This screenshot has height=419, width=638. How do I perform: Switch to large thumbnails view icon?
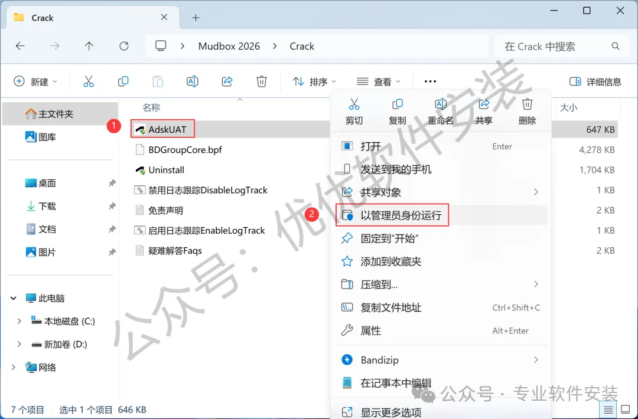pyautogui.click(x=625, y=410)
